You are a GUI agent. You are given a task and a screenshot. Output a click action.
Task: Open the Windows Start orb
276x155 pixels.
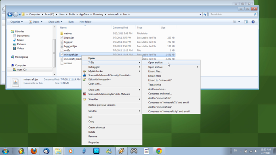pos(6,151)
